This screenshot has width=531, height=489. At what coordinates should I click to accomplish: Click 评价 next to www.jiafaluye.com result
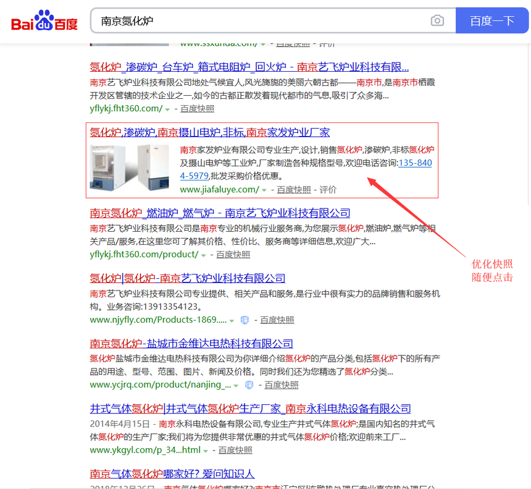(x=328, y=190)
